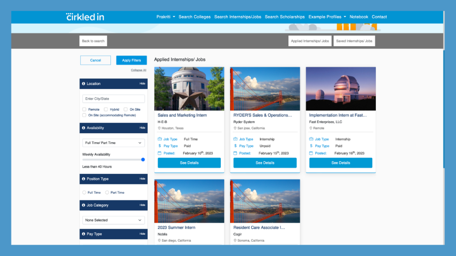
Task: Go to Search Internships/Jobs
Action: coord(238,17)
